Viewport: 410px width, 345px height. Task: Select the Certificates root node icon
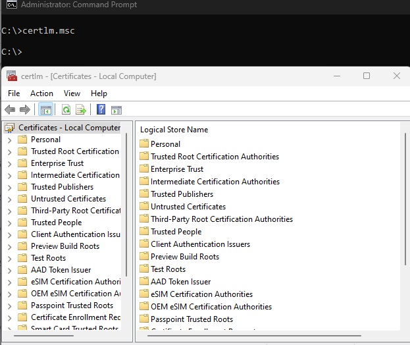click(10, 128)
